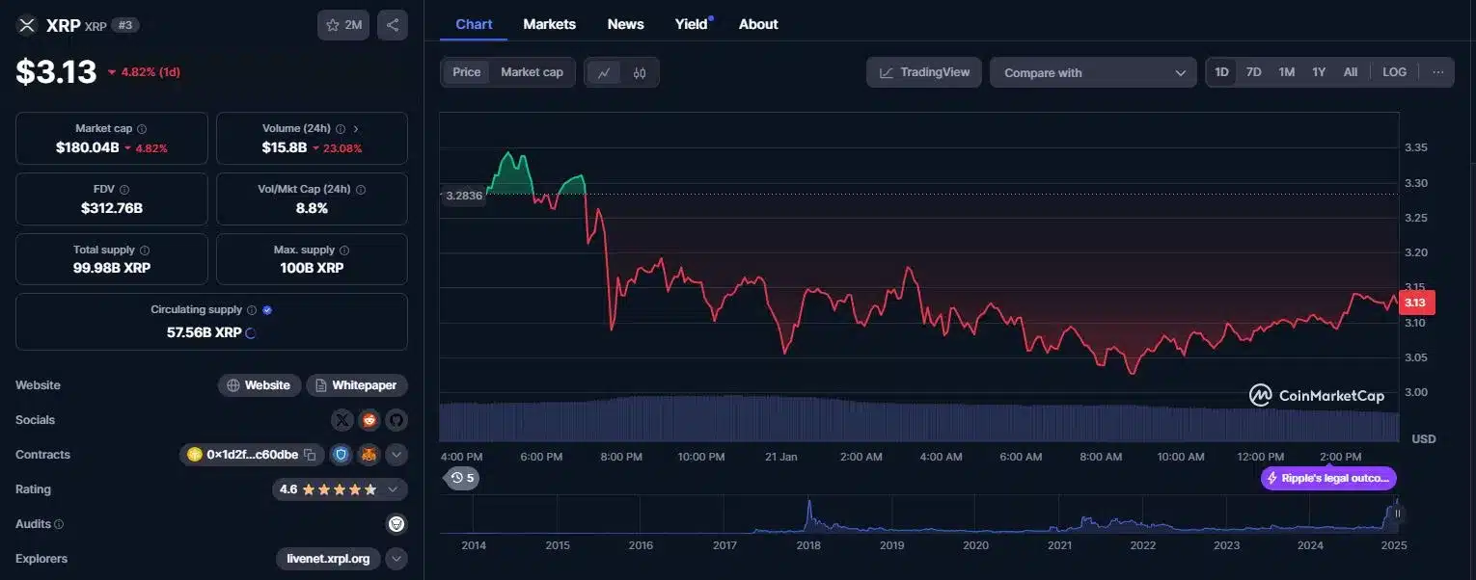Open TradingView chart mode

924,72
